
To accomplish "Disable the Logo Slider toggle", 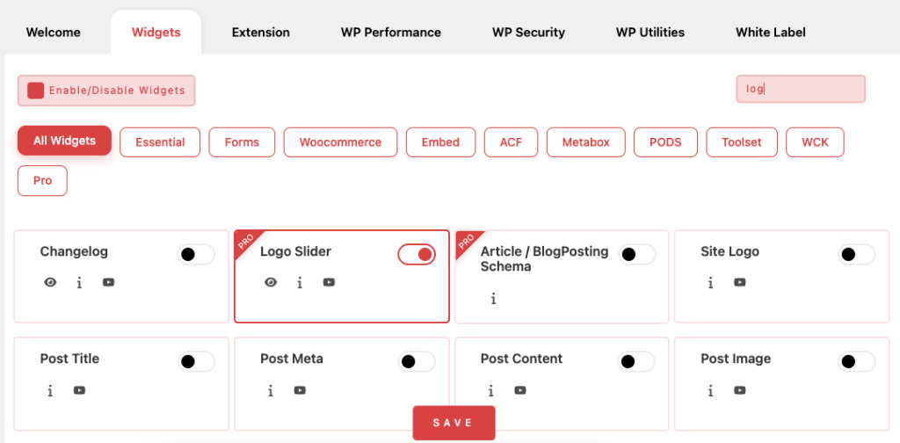I will click(x=417, y=255).
